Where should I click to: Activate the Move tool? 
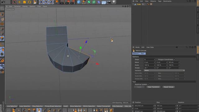[19, 2]
